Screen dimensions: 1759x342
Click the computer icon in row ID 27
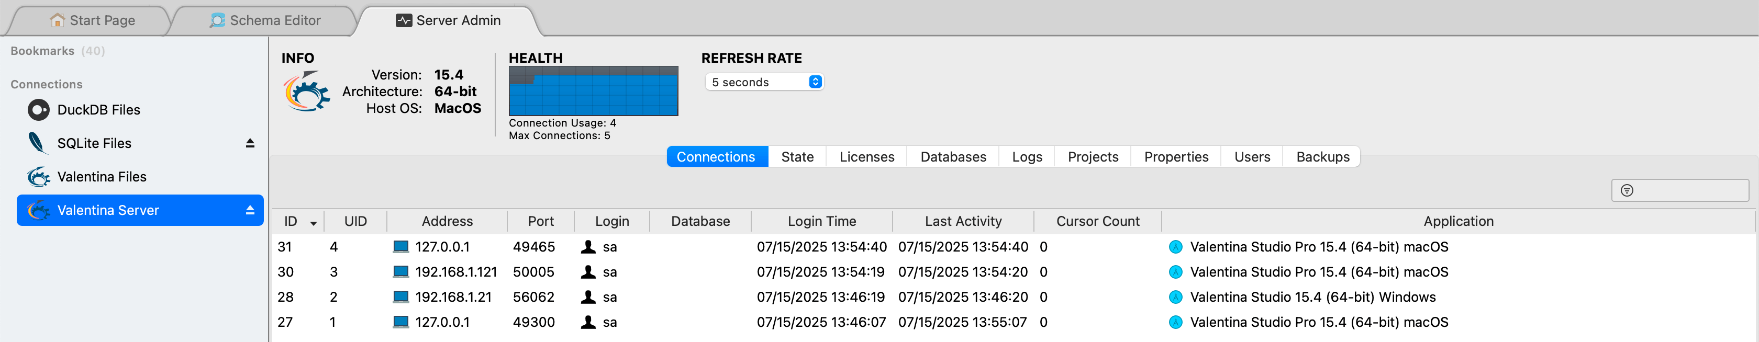401,322
